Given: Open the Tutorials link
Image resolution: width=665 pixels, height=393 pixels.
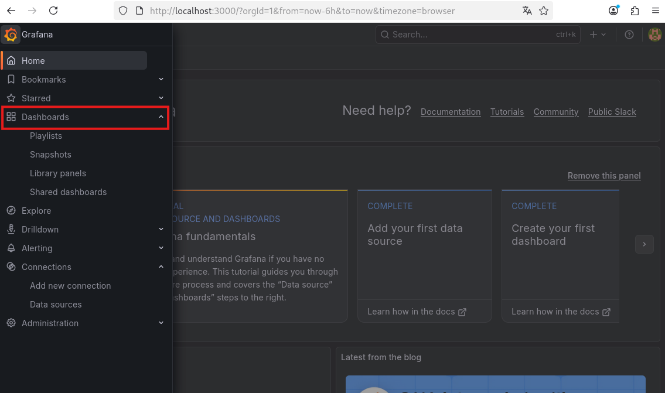Looking at the screenshot, I should (507, 112).
